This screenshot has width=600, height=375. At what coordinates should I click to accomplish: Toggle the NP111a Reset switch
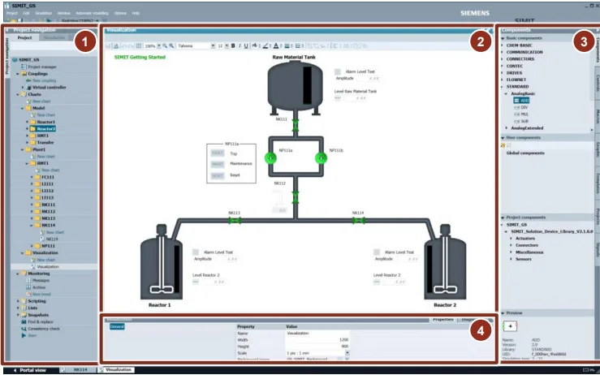coord(218,175)
